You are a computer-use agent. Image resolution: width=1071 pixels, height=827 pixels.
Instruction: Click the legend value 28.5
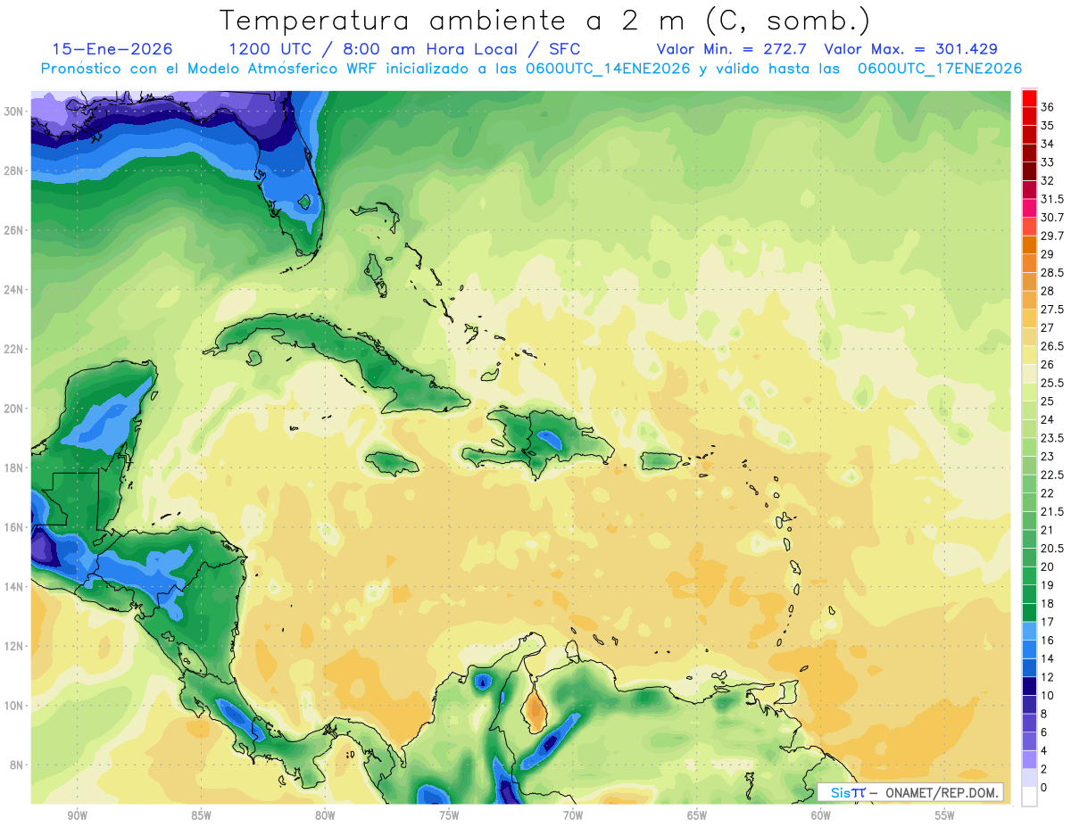1052,272
